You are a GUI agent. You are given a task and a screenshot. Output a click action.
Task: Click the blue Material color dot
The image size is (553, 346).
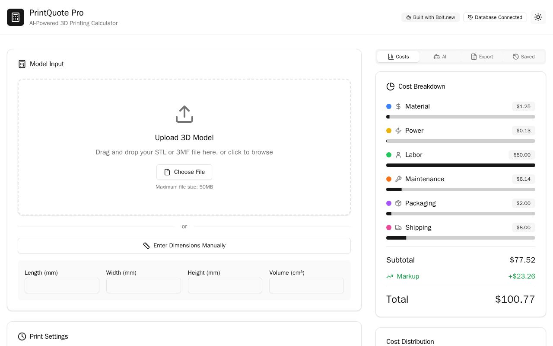389,106
